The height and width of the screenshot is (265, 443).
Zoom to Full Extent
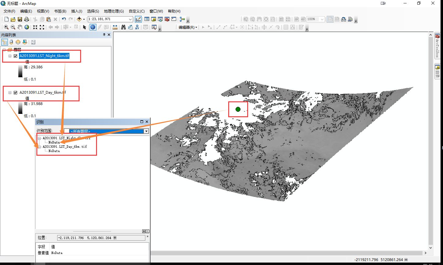27,27
